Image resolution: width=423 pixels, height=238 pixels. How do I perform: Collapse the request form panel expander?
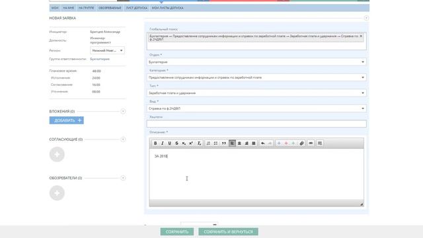click(x=366, y=18)
